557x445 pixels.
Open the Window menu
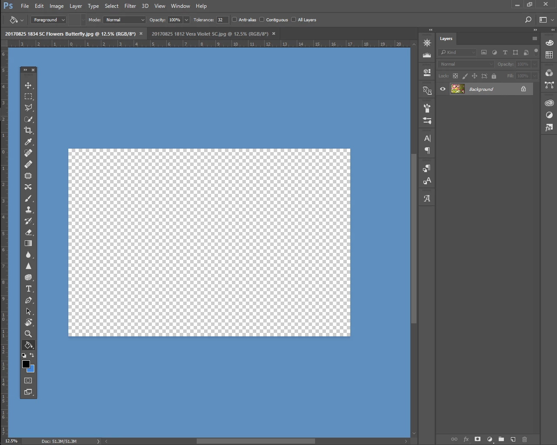click(180, 6)
